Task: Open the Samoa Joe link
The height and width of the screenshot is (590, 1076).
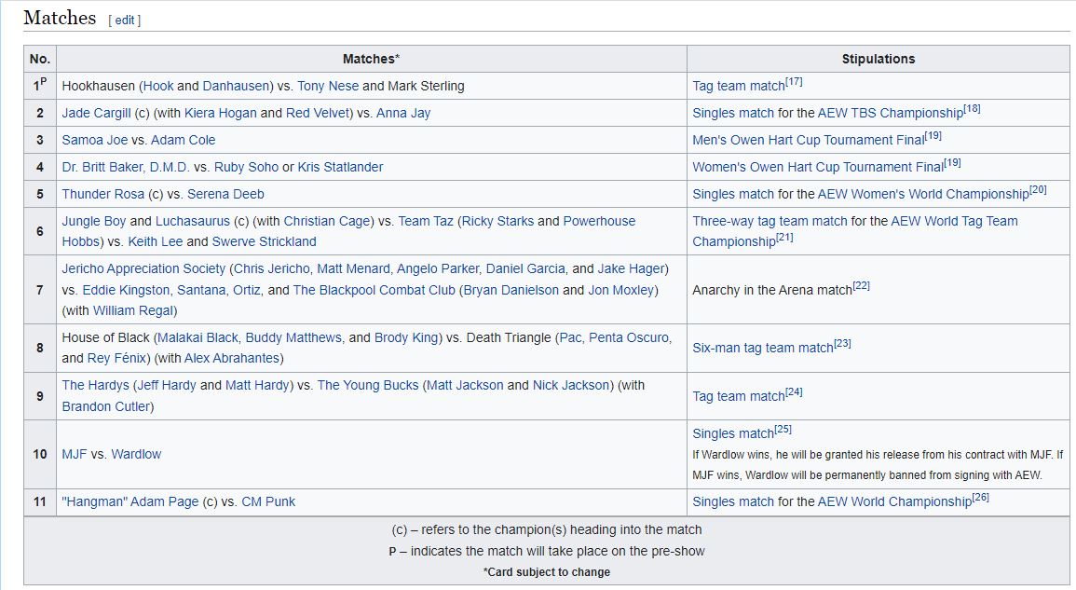Action: [95, 140]
